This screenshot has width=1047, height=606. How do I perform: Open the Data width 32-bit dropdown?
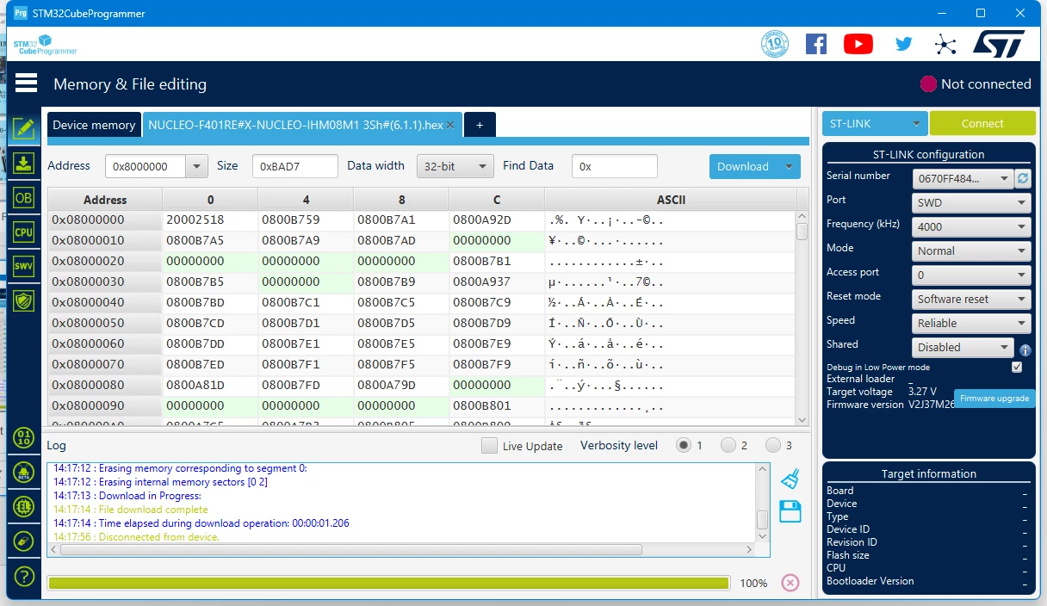455,166
